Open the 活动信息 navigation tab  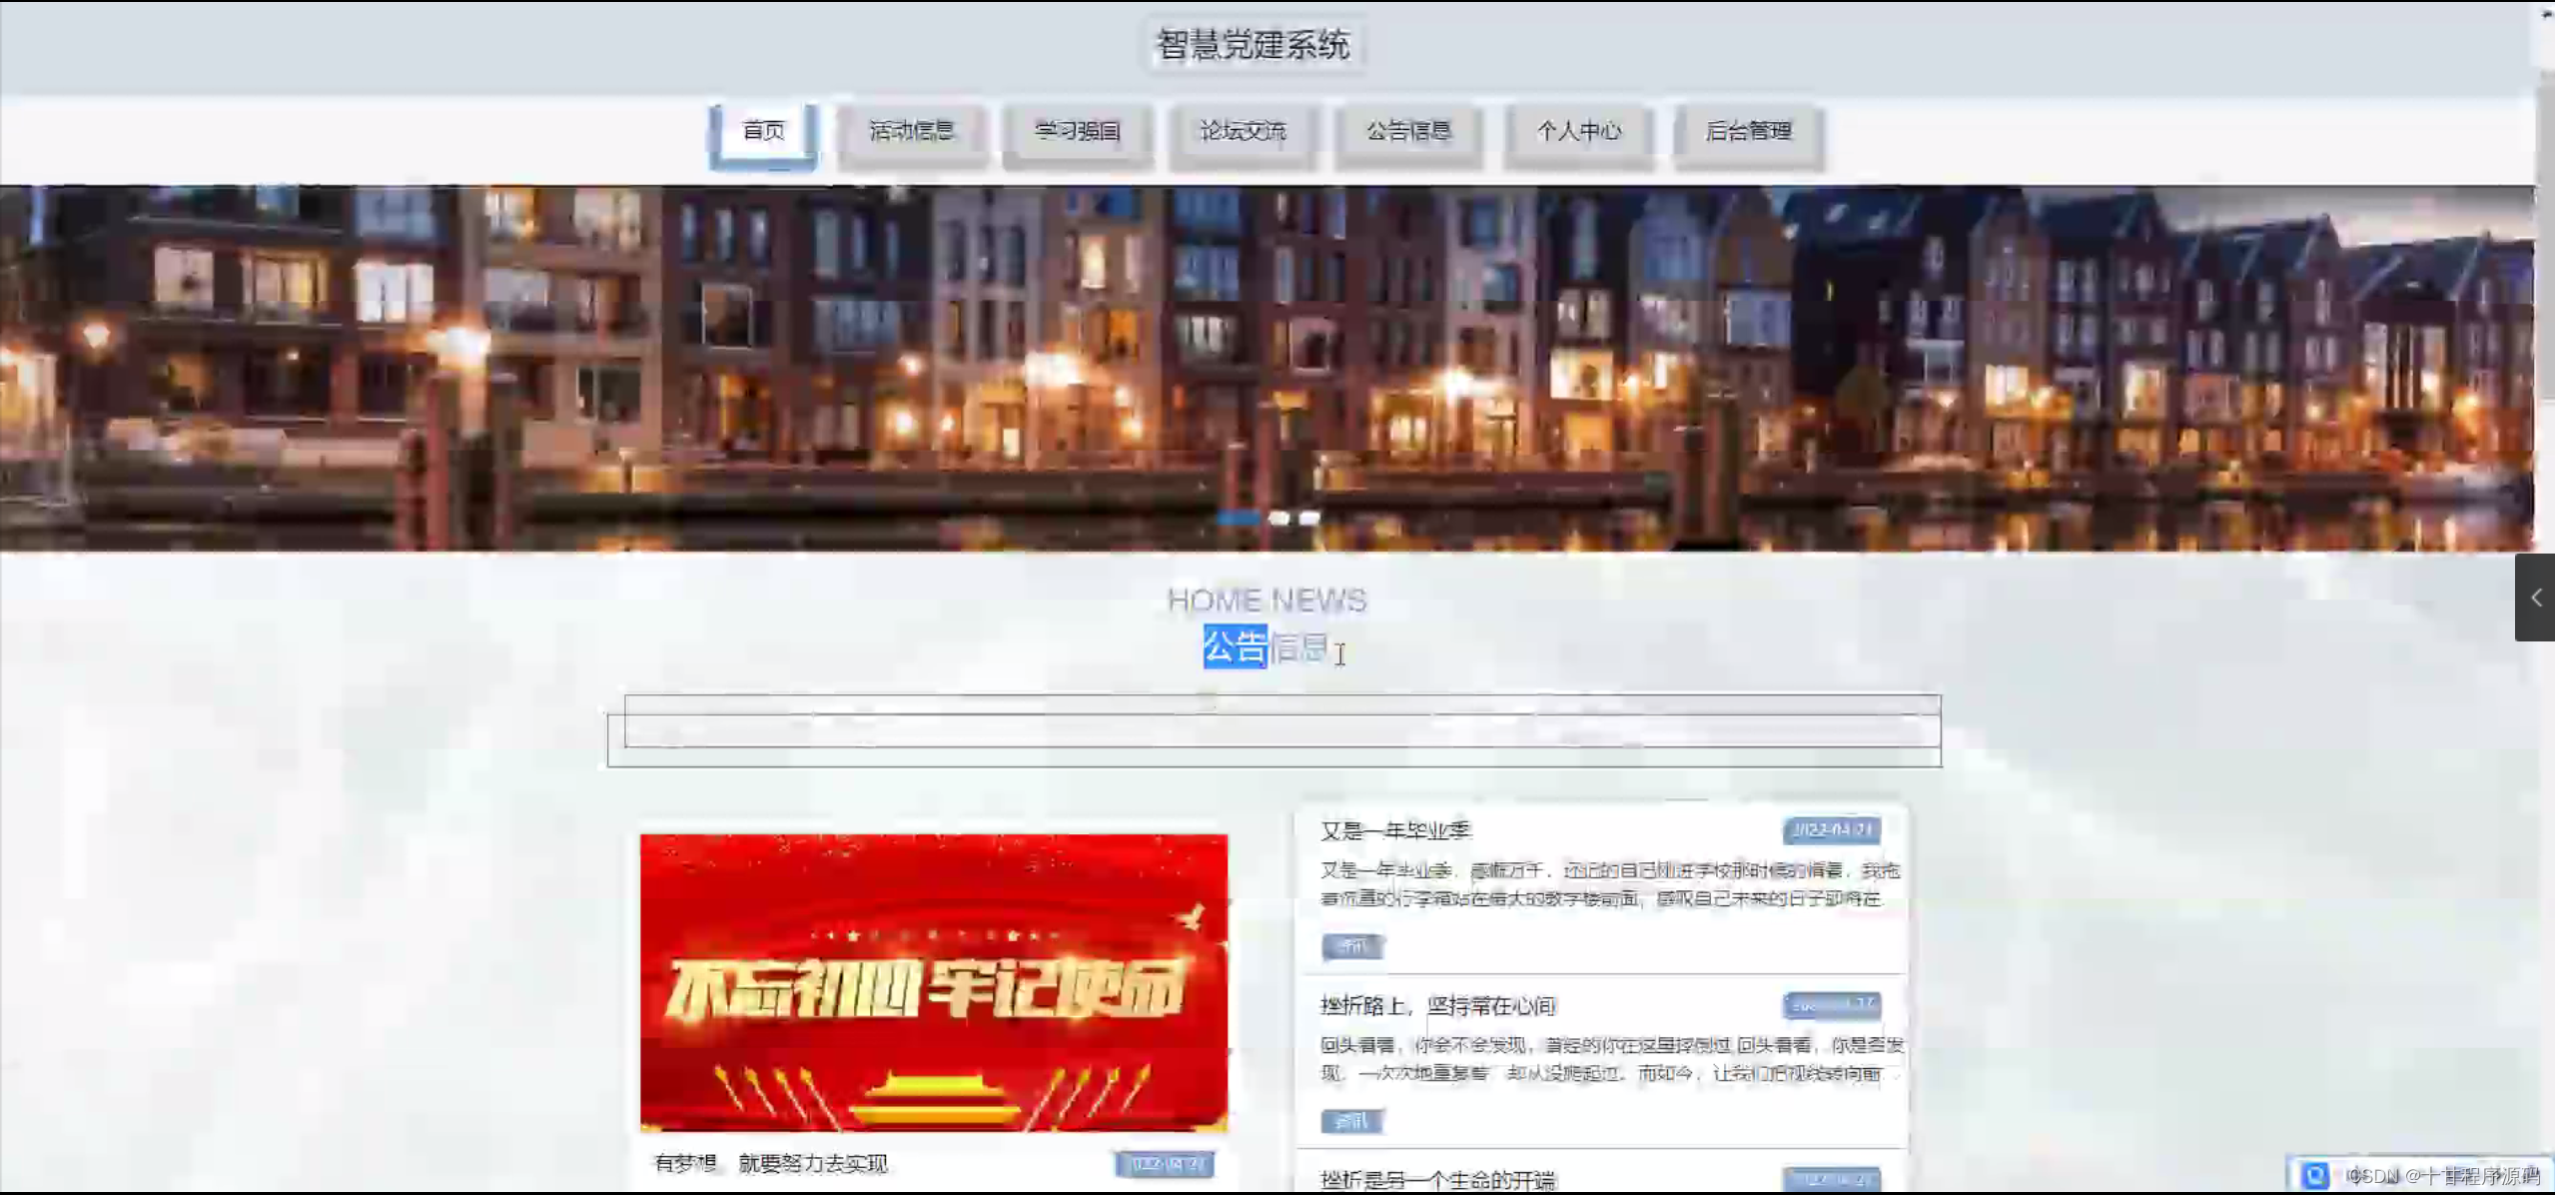coord(912,132)
